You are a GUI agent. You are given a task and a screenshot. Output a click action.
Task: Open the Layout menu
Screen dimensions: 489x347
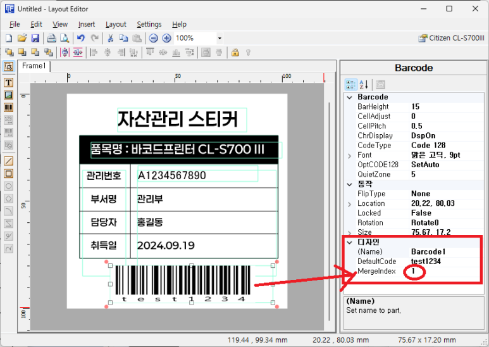[116, 24]
